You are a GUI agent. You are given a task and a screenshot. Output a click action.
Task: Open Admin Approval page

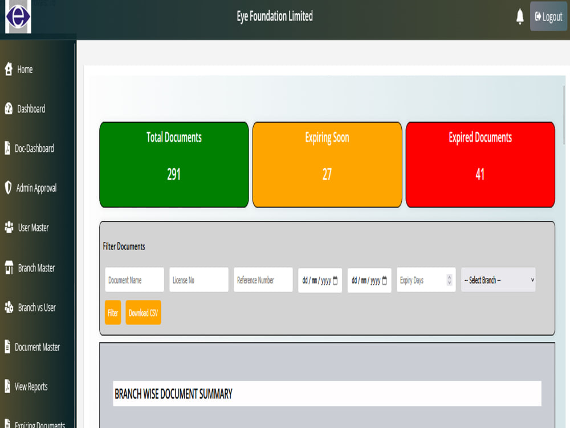(36, 188)
